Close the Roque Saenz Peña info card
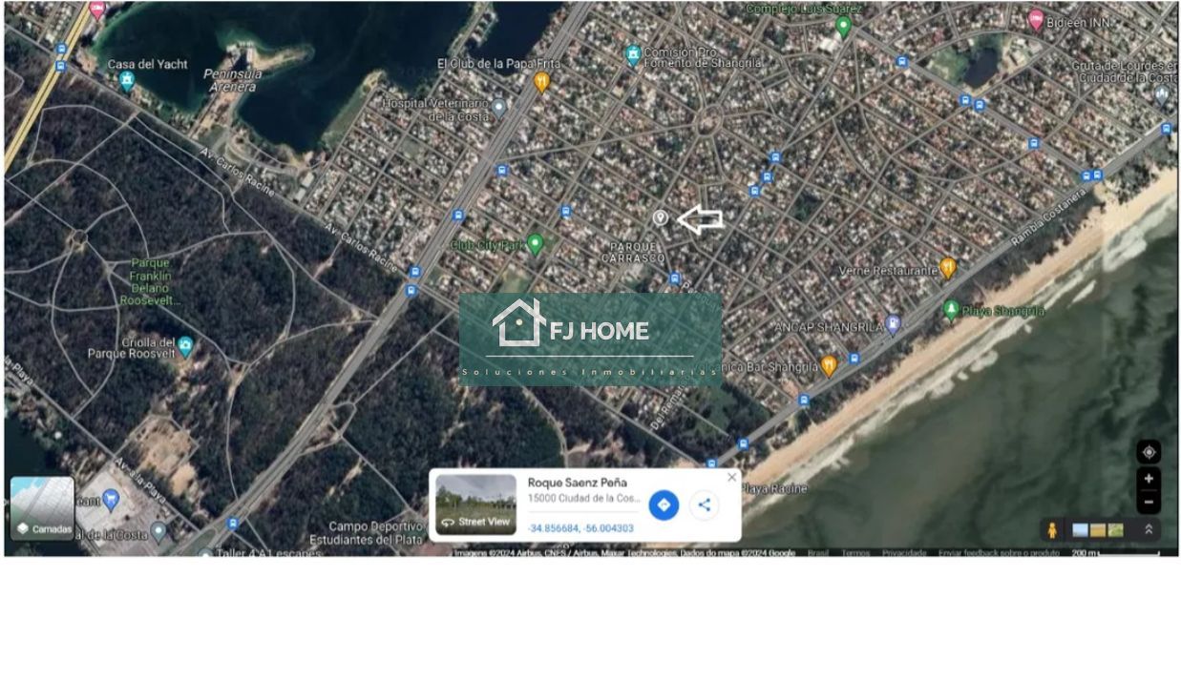The width and height of the screenshot is (1181, 679). point(732,477)
